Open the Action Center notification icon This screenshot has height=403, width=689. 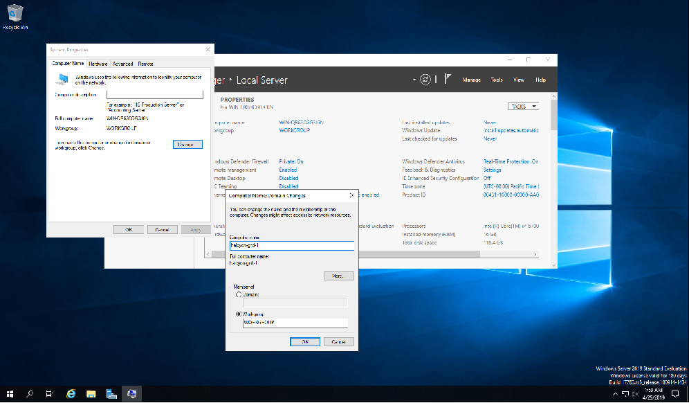point(675,394)
